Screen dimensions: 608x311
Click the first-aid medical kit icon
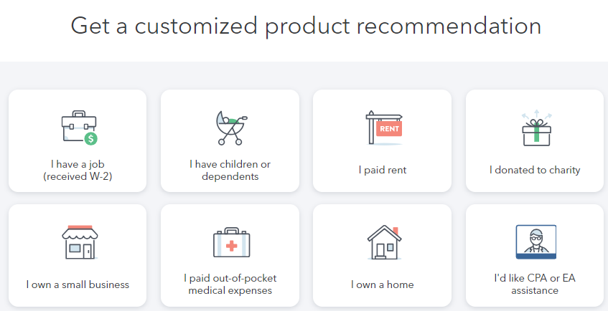230,242
